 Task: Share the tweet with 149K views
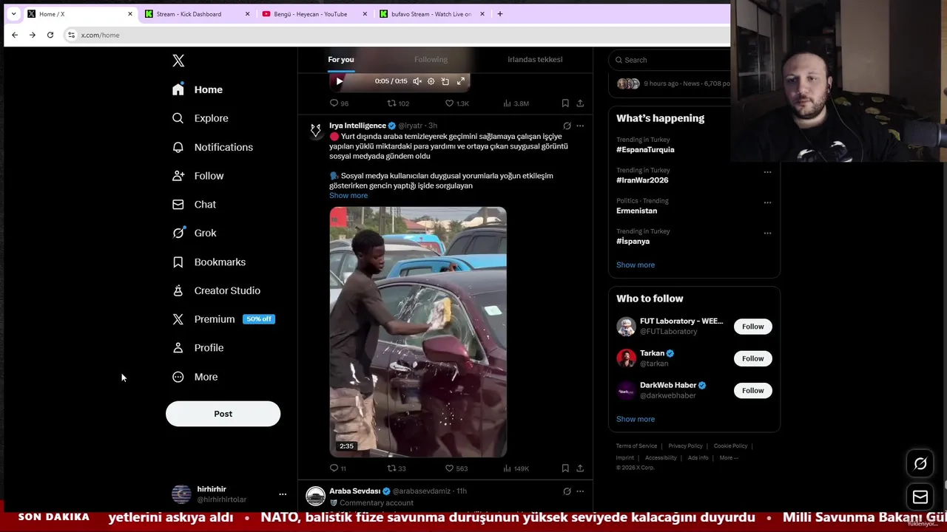pyautogui.click(x=580, y=468)
